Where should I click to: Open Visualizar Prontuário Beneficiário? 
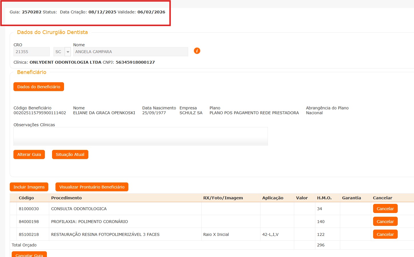coord(92,187)
